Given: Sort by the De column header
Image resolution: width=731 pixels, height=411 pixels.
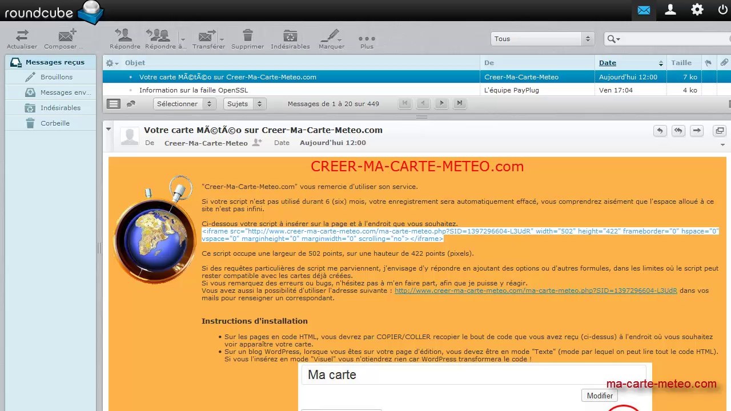Looking at the screenshot, I should 489,63.
